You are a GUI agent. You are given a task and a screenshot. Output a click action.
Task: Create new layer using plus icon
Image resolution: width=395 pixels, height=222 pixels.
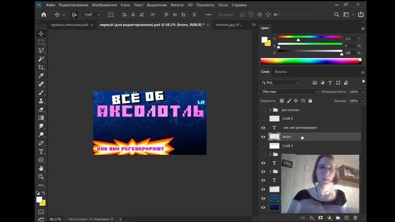click(347, 218)
